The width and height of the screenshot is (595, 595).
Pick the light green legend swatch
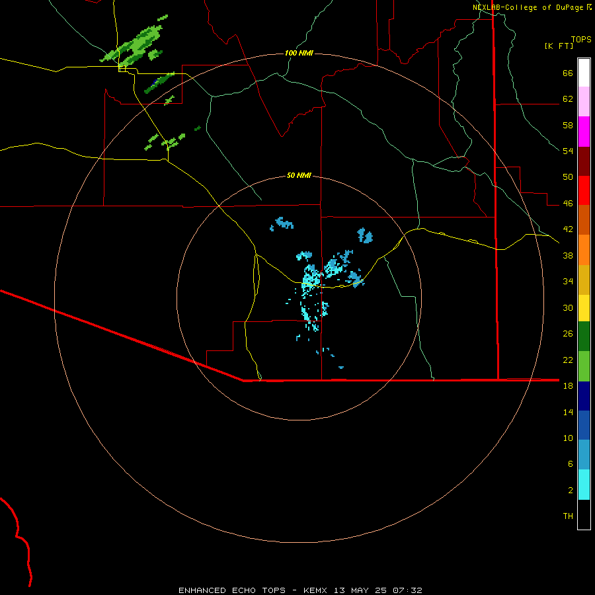click(584, 366)
